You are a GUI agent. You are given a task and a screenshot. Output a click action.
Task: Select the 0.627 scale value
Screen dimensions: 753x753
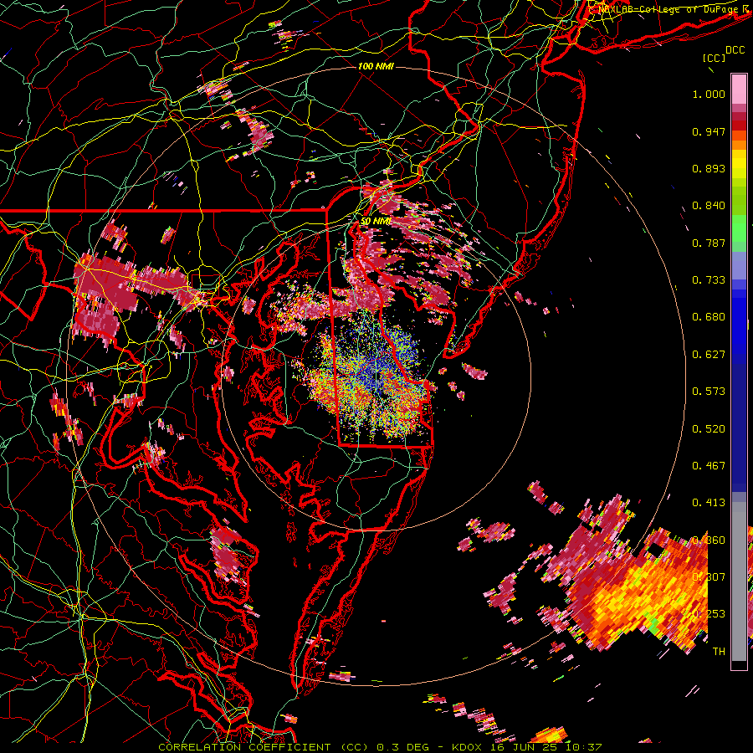[709, 355]
